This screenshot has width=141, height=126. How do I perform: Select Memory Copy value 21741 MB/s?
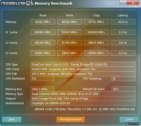pos(96,22)
